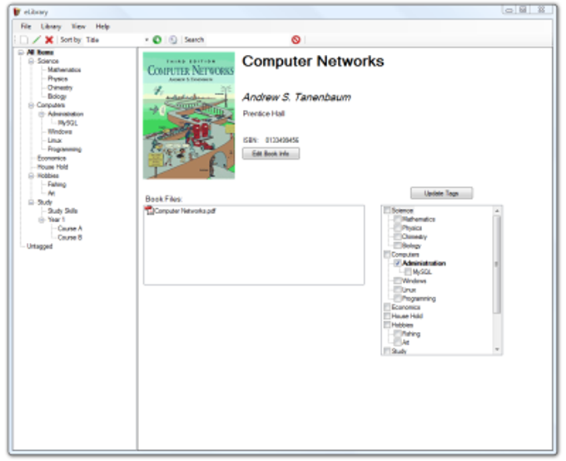The width and height of the screenshot is (566, 461).
Task: Tick the Physics tag checkbox
Action: [397, 228]
